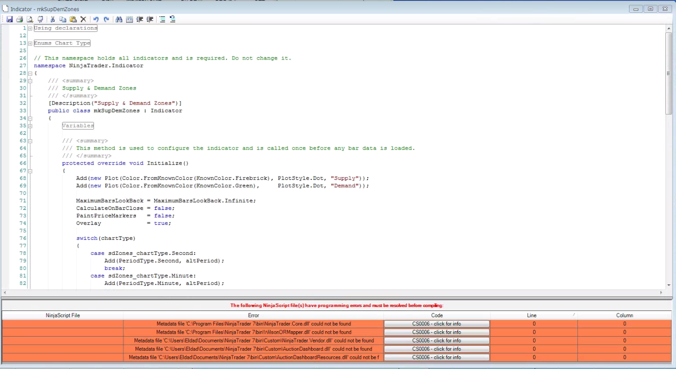The image size is (676, 369).
Task: Sort by the Line column header
Action: click(x=534, y=315)
